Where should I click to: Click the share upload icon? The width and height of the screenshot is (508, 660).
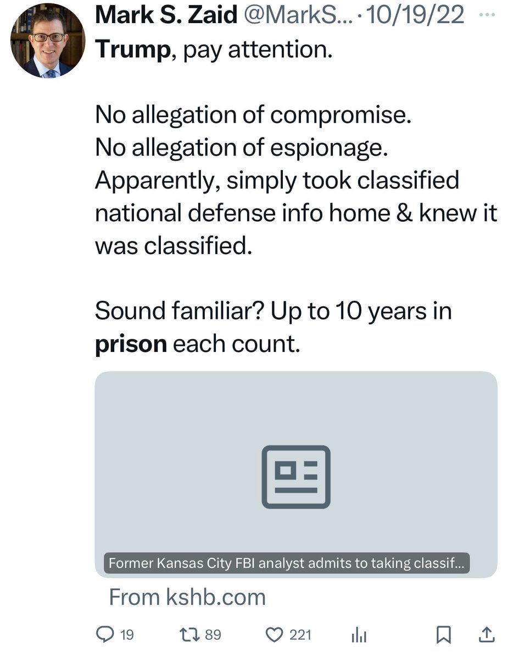[x=486, y=635]
